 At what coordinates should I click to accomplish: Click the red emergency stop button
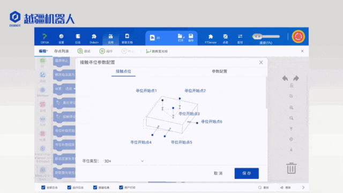pos(298,36)
